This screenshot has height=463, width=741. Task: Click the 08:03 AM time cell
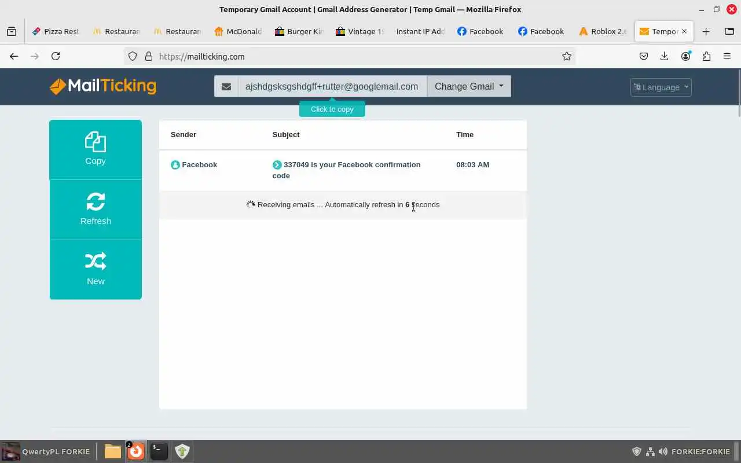(472, 165)
